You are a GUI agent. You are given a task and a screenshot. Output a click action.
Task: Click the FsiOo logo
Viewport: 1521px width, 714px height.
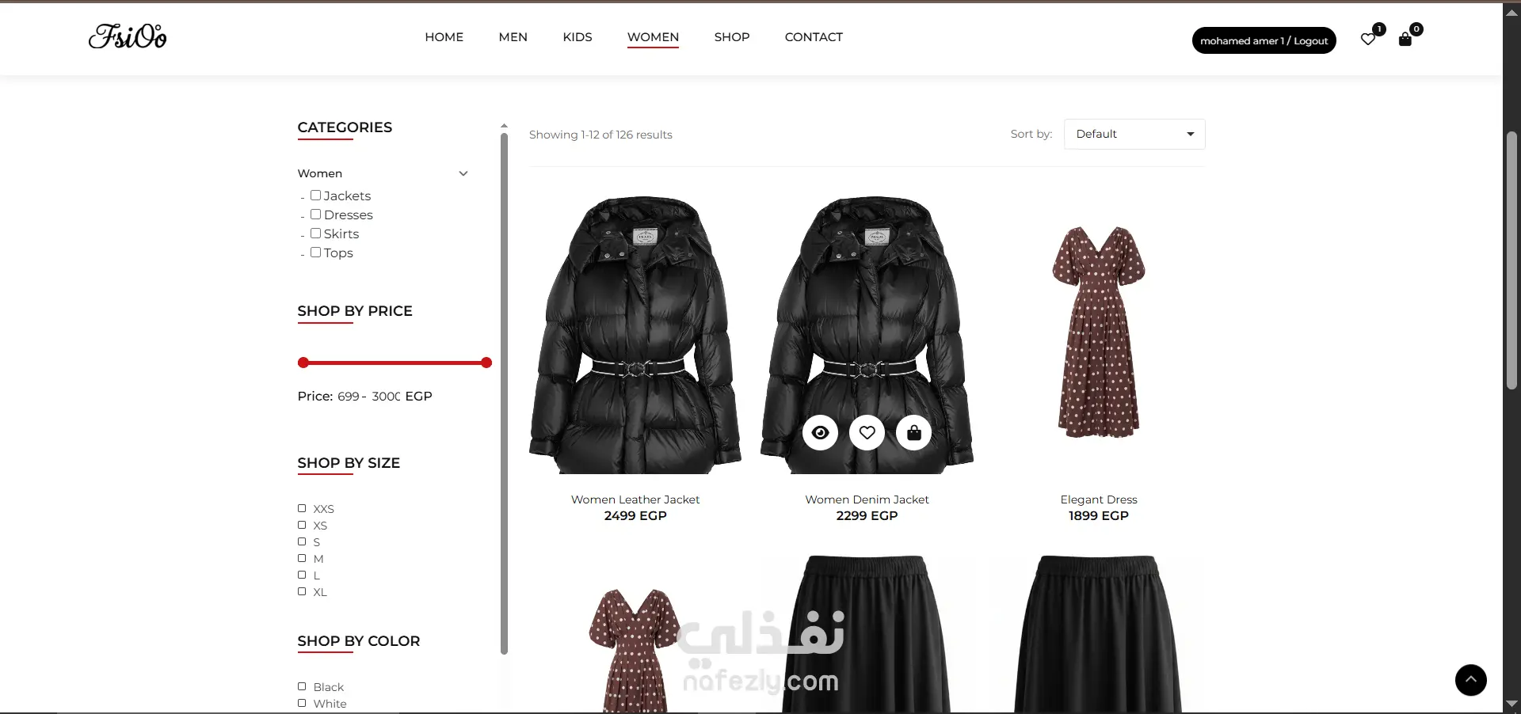click(128, 36)
